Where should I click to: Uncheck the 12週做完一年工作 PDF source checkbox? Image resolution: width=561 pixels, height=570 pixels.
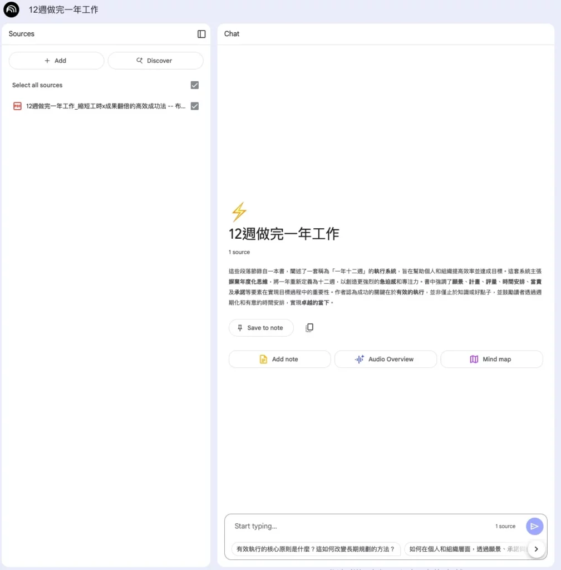tap(195, 106)
